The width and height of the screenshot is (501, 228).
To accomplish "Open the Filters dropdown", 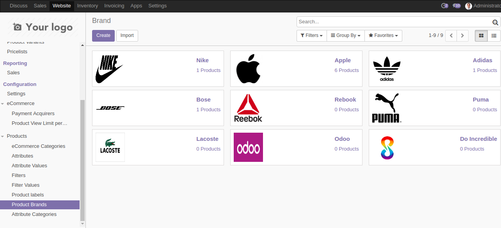I will [311, 35].
